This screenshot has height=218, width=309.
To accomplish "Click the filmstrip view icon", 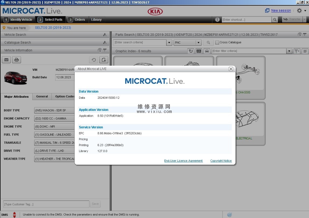I will pyautogui.click(x=199, y=51).
